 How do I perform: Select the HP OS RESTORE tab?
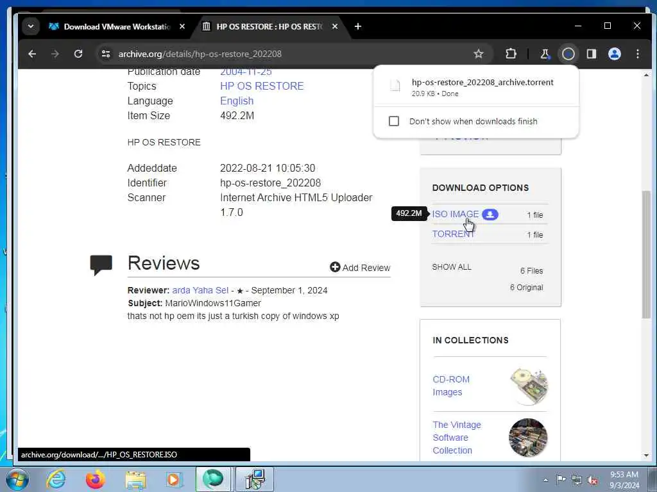tap(269, 26)
